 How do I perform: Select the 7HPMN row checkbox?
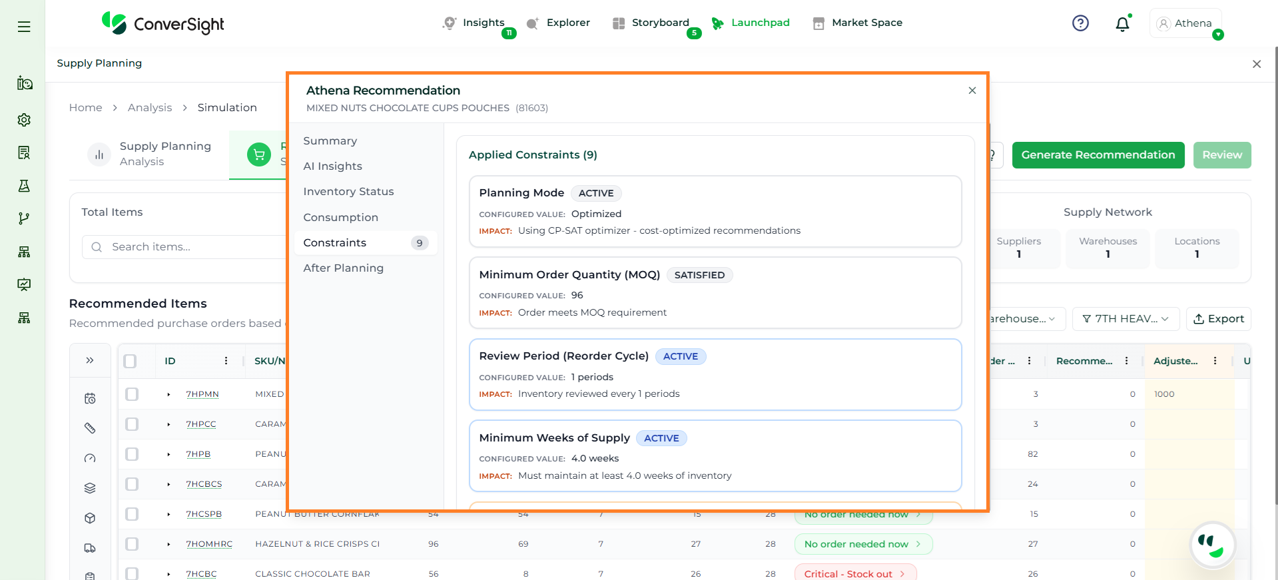pos(132,394)
